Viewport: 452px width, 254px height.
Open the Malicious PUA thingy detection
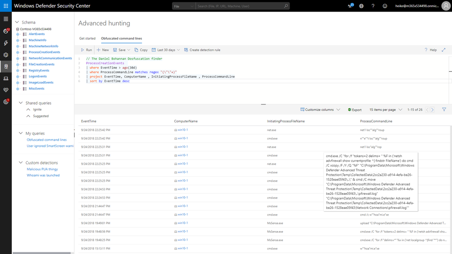pyautogui.click(x=43, y=169)
